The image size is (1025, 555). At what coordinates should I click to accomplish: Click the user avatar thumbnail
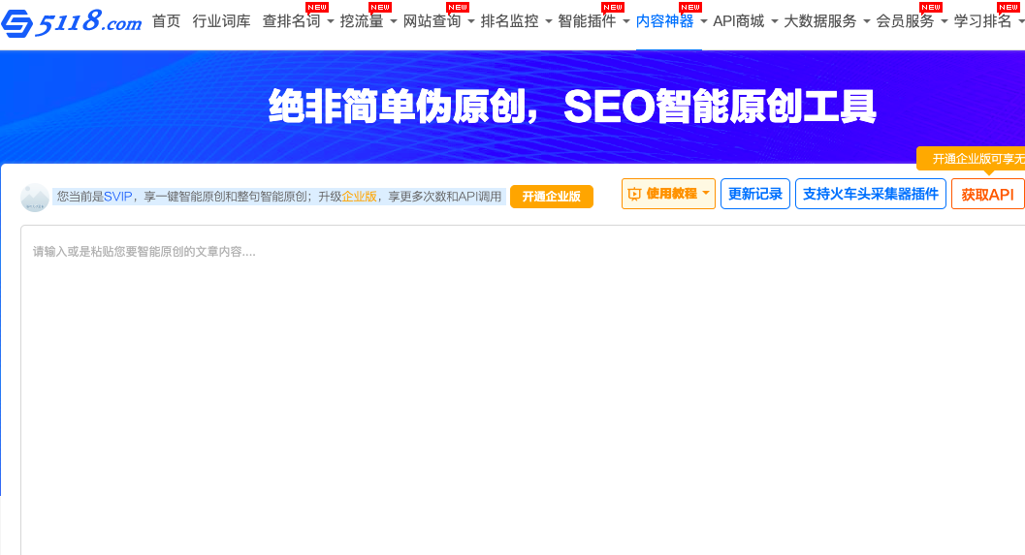[35, 198]
